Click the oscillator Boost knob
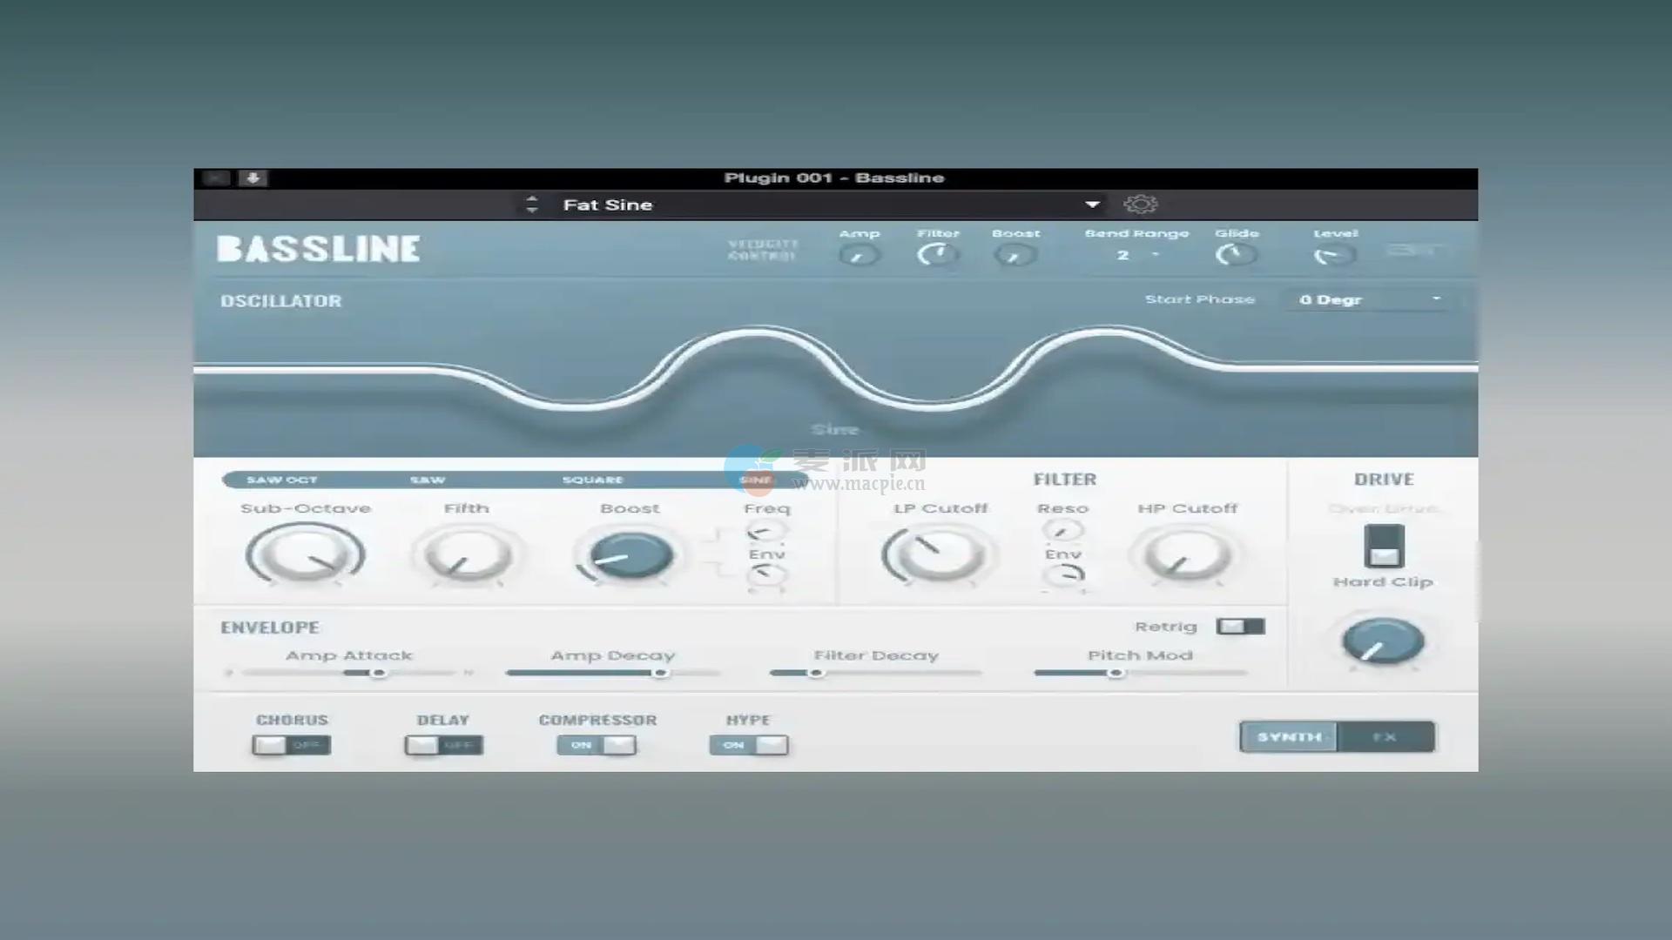Image resolution: width=1672 pixels, height=940 pixels. [x=630, y=556]
